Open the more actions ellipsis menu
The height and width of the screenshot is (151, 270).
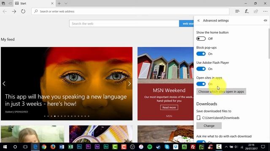pos(265,11)
